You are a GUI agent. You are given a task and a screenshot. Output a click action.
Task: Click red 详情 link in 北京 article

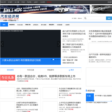[29, 95]
